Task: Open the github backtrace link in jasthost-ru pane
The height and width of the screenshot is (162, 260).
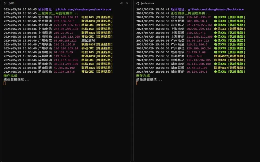Action: 216,9
